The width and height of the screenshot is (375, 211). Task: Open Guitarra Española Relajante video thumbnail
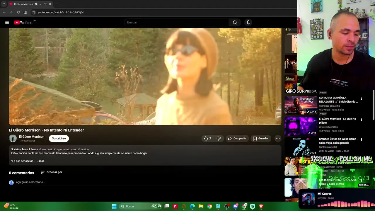[x=301, y=105]
